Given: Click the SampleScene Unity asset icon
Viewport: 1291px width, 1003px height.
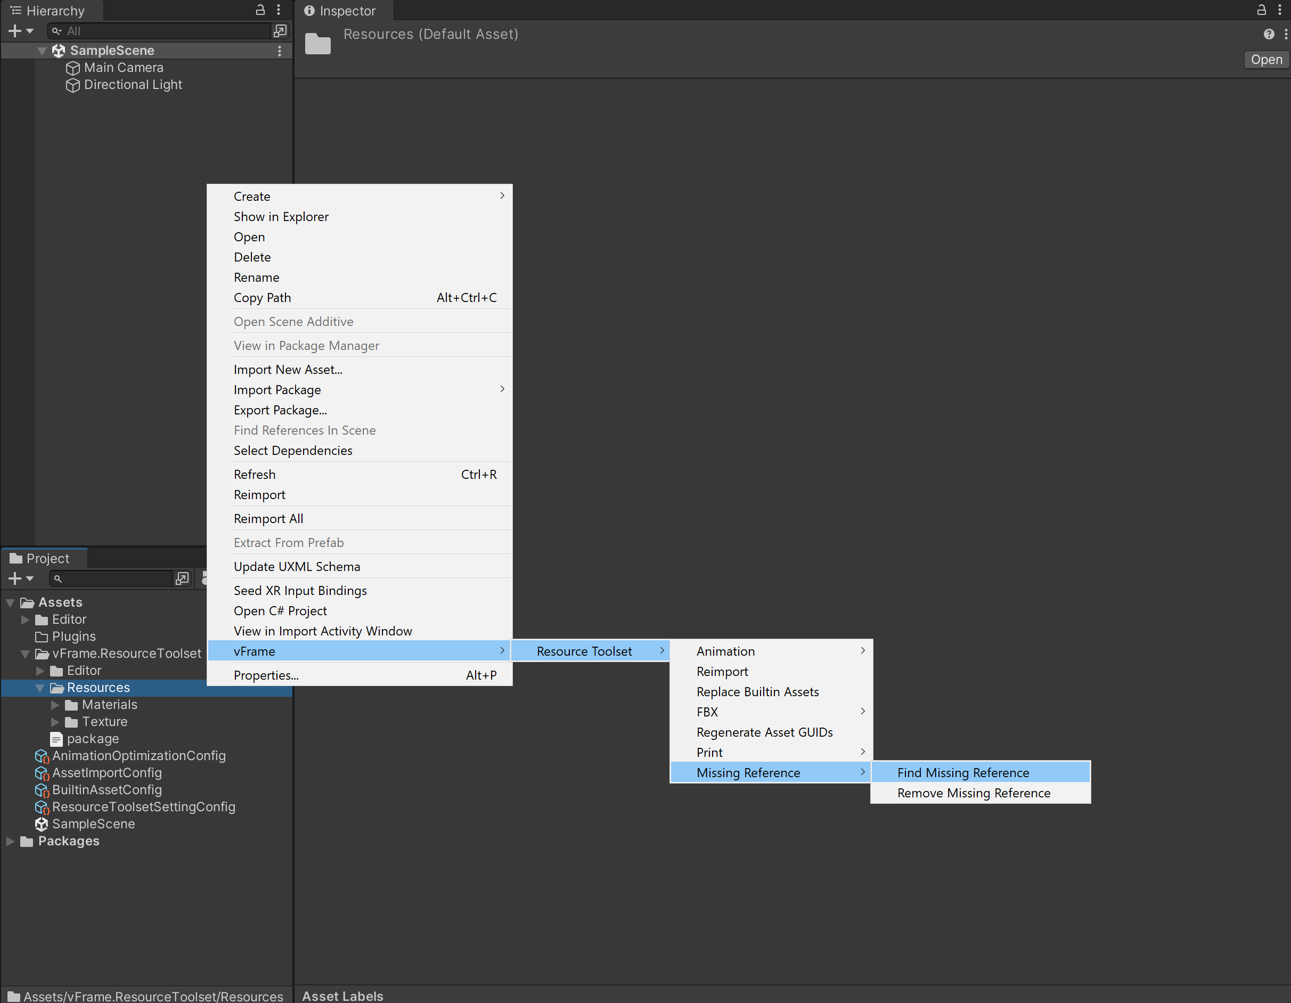Looking at the screenshot, I should coord(42,824).
